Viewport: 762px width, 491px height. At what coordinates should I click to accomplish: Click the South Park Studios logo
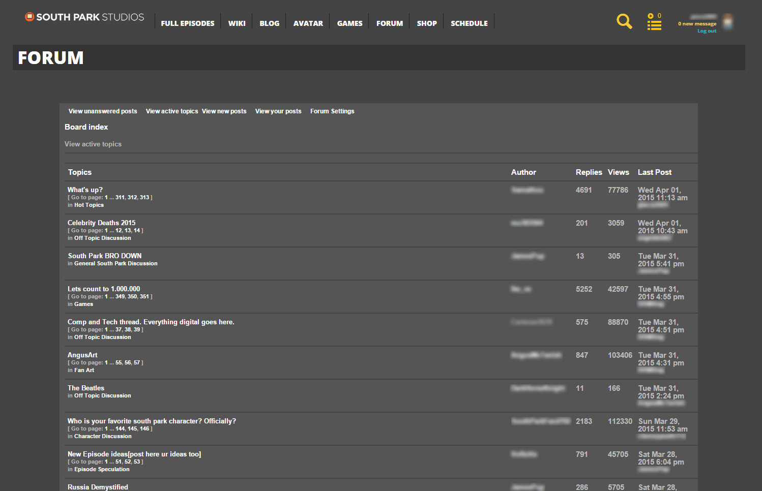84,17
